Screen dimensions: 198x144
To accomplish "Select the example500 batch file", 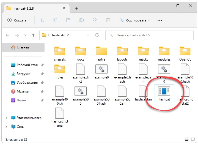I will (81, 96).
